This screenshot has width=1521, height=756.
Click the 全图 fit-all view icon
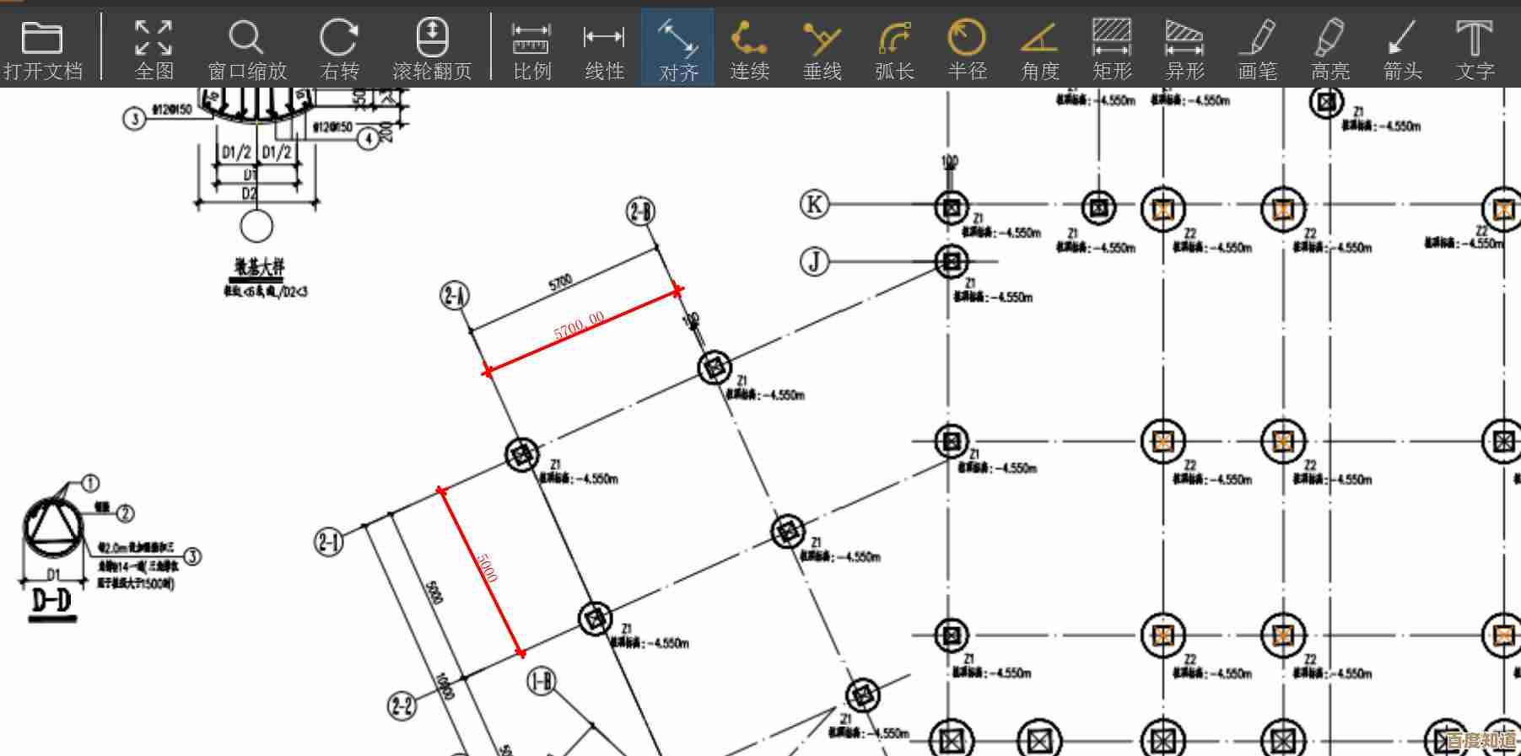154,47
